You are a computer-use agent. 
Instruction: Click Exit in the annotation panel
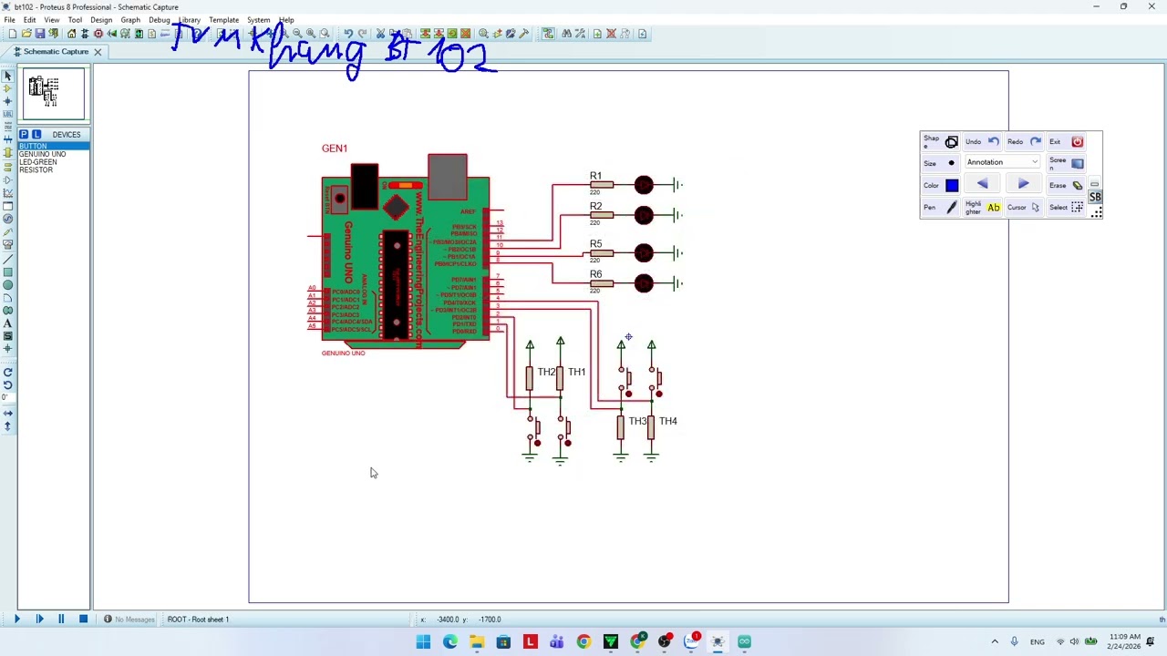[1065, 142]
